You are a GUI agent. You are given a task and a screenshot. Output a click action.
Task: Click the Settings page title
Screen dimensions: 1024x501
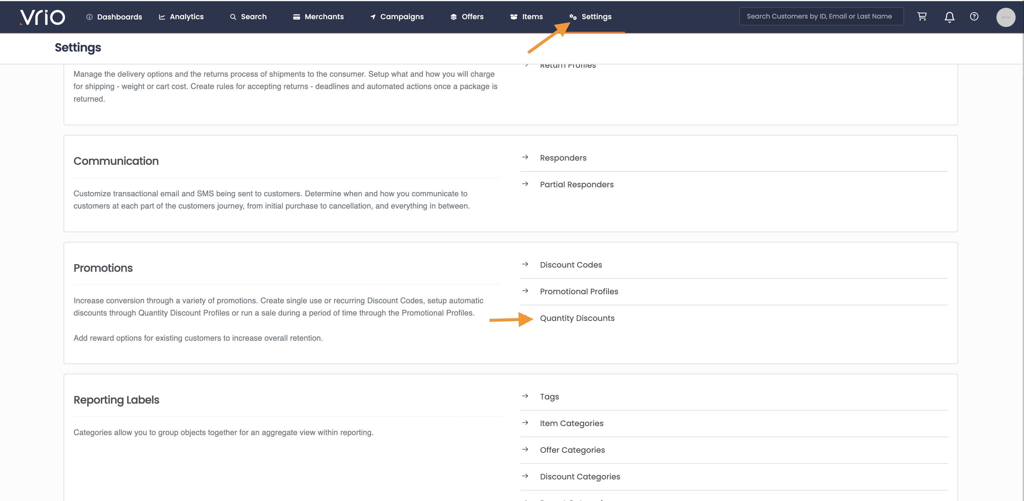[x=78, y=48]
